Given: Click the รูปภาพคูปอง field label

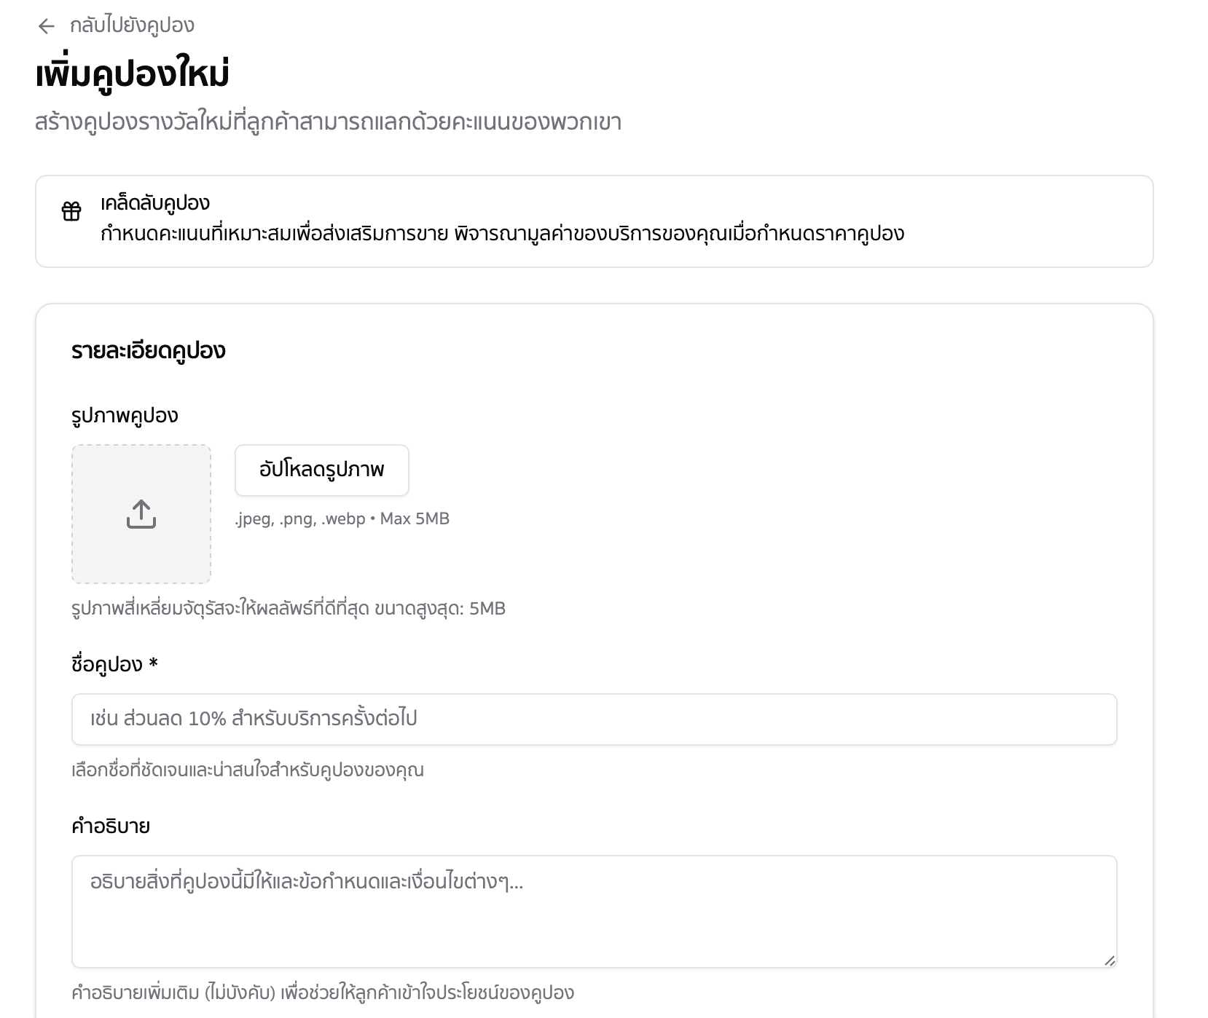Looking at the screenshot, I should tap(125, 416).
